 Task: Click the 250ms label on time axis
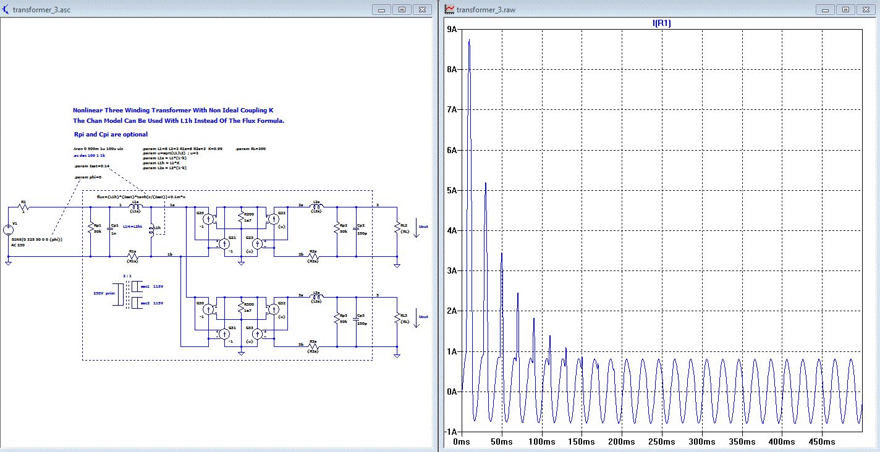pos(661,442)
